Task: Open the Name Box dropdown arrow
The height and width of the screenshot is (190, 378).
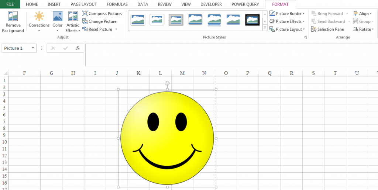Action: point(33,48)
